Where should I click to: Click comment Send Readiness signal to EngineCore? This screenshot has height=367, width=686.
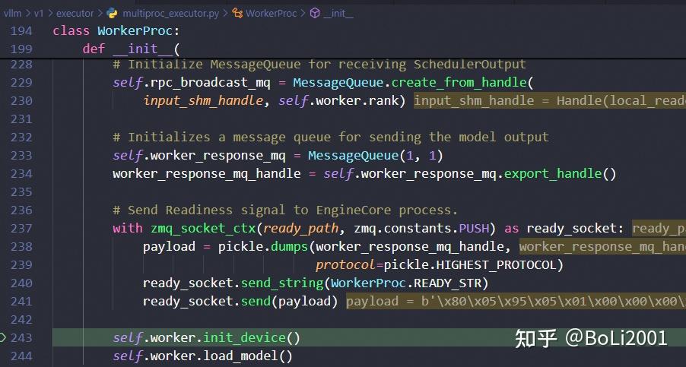point(285,210)
